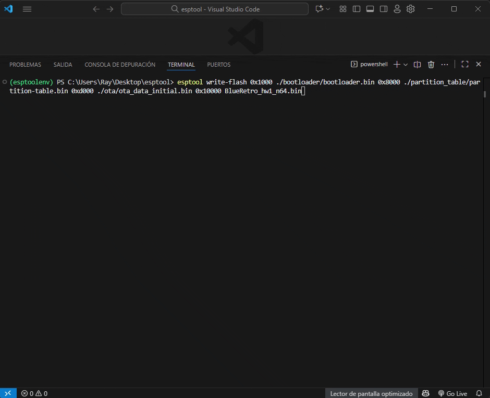Click the esptool command center search box
This screenshot has height=398, width=490.
(x=215, y=9)
